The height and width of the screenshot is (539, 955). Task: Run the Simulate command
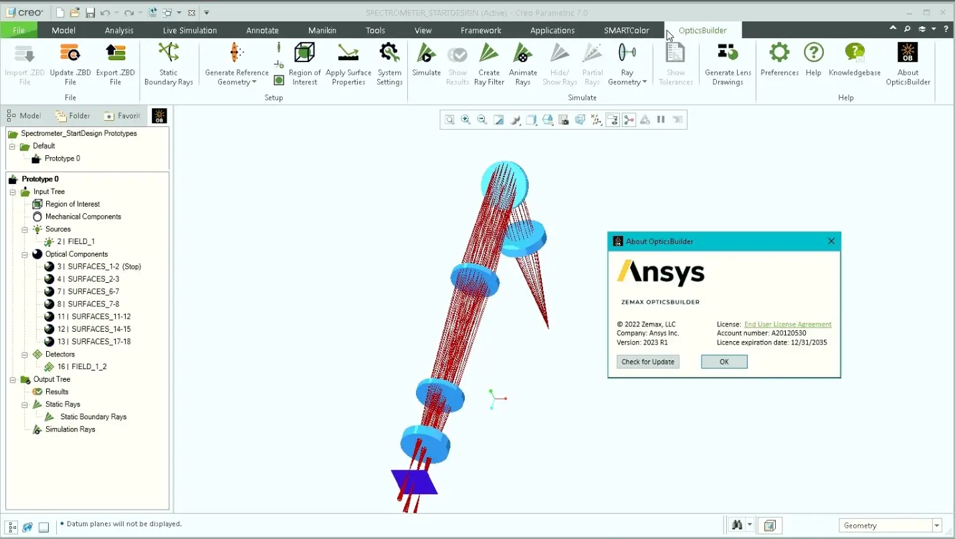coord(426,60)
